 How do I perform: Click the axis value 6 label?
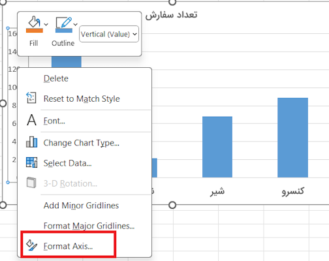tap(14, 123)
